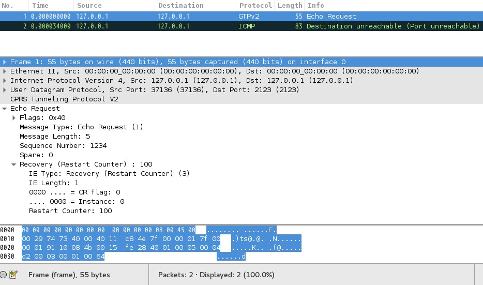The width and height of the screenshot is (483, 285).
Task: Click hex bytes row at offset 0000
Action: tap(109, 230)
